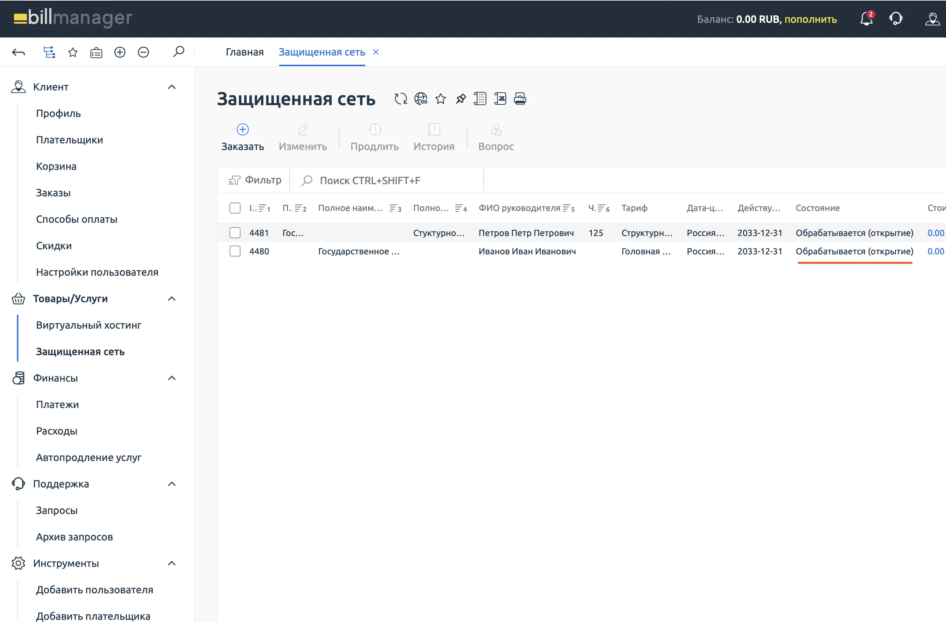The width and height of the screenshot is (946, 622).
Task: Click cell Иванов Иван Иванович
Action: 527,251
